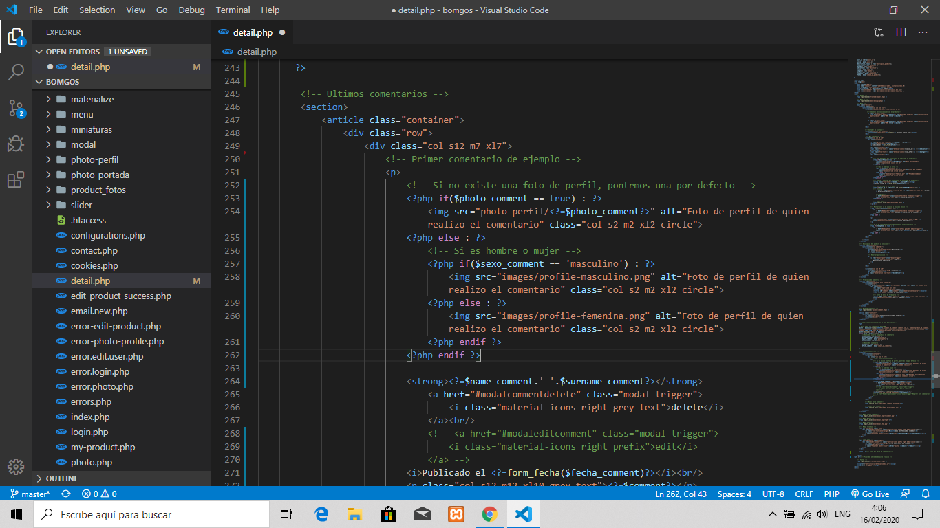Screen dimensions: 940x528
Task: Open the Search view in activity bar
Action: point(16,71)
